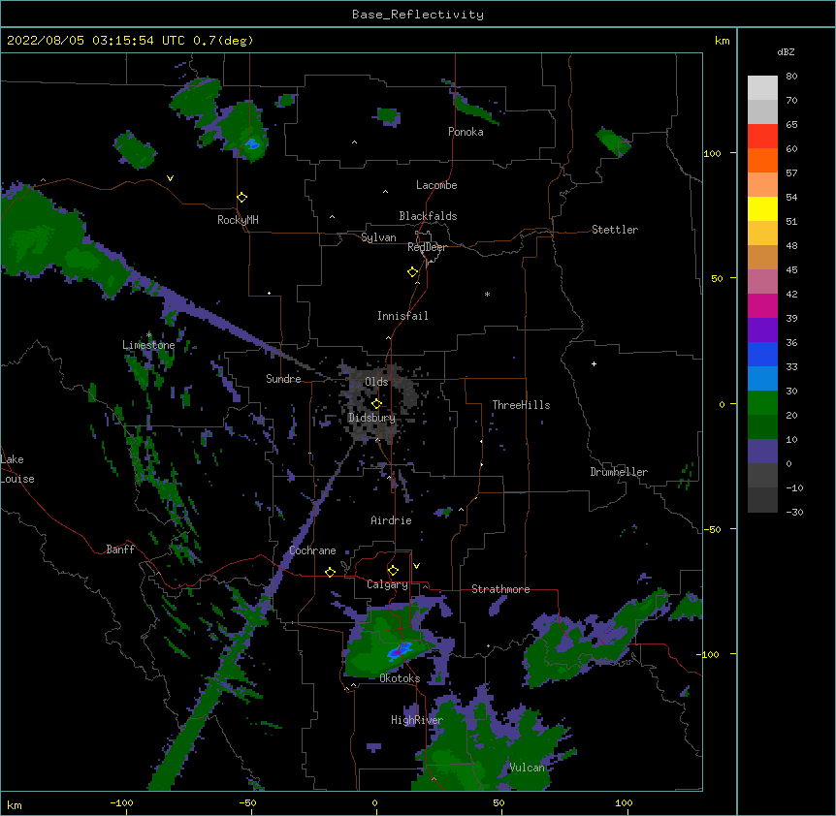Viewport: 836px width, 816px height.
Task: Select the Okotoks label
Action: [x=400, y=678]
